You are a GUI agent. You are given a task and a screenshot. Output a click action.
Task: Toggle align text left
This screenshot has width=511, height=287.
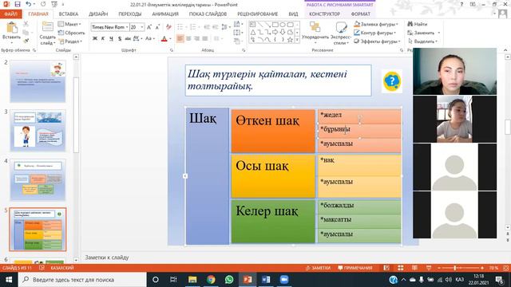pyautogui.click(x=180, y=39)
